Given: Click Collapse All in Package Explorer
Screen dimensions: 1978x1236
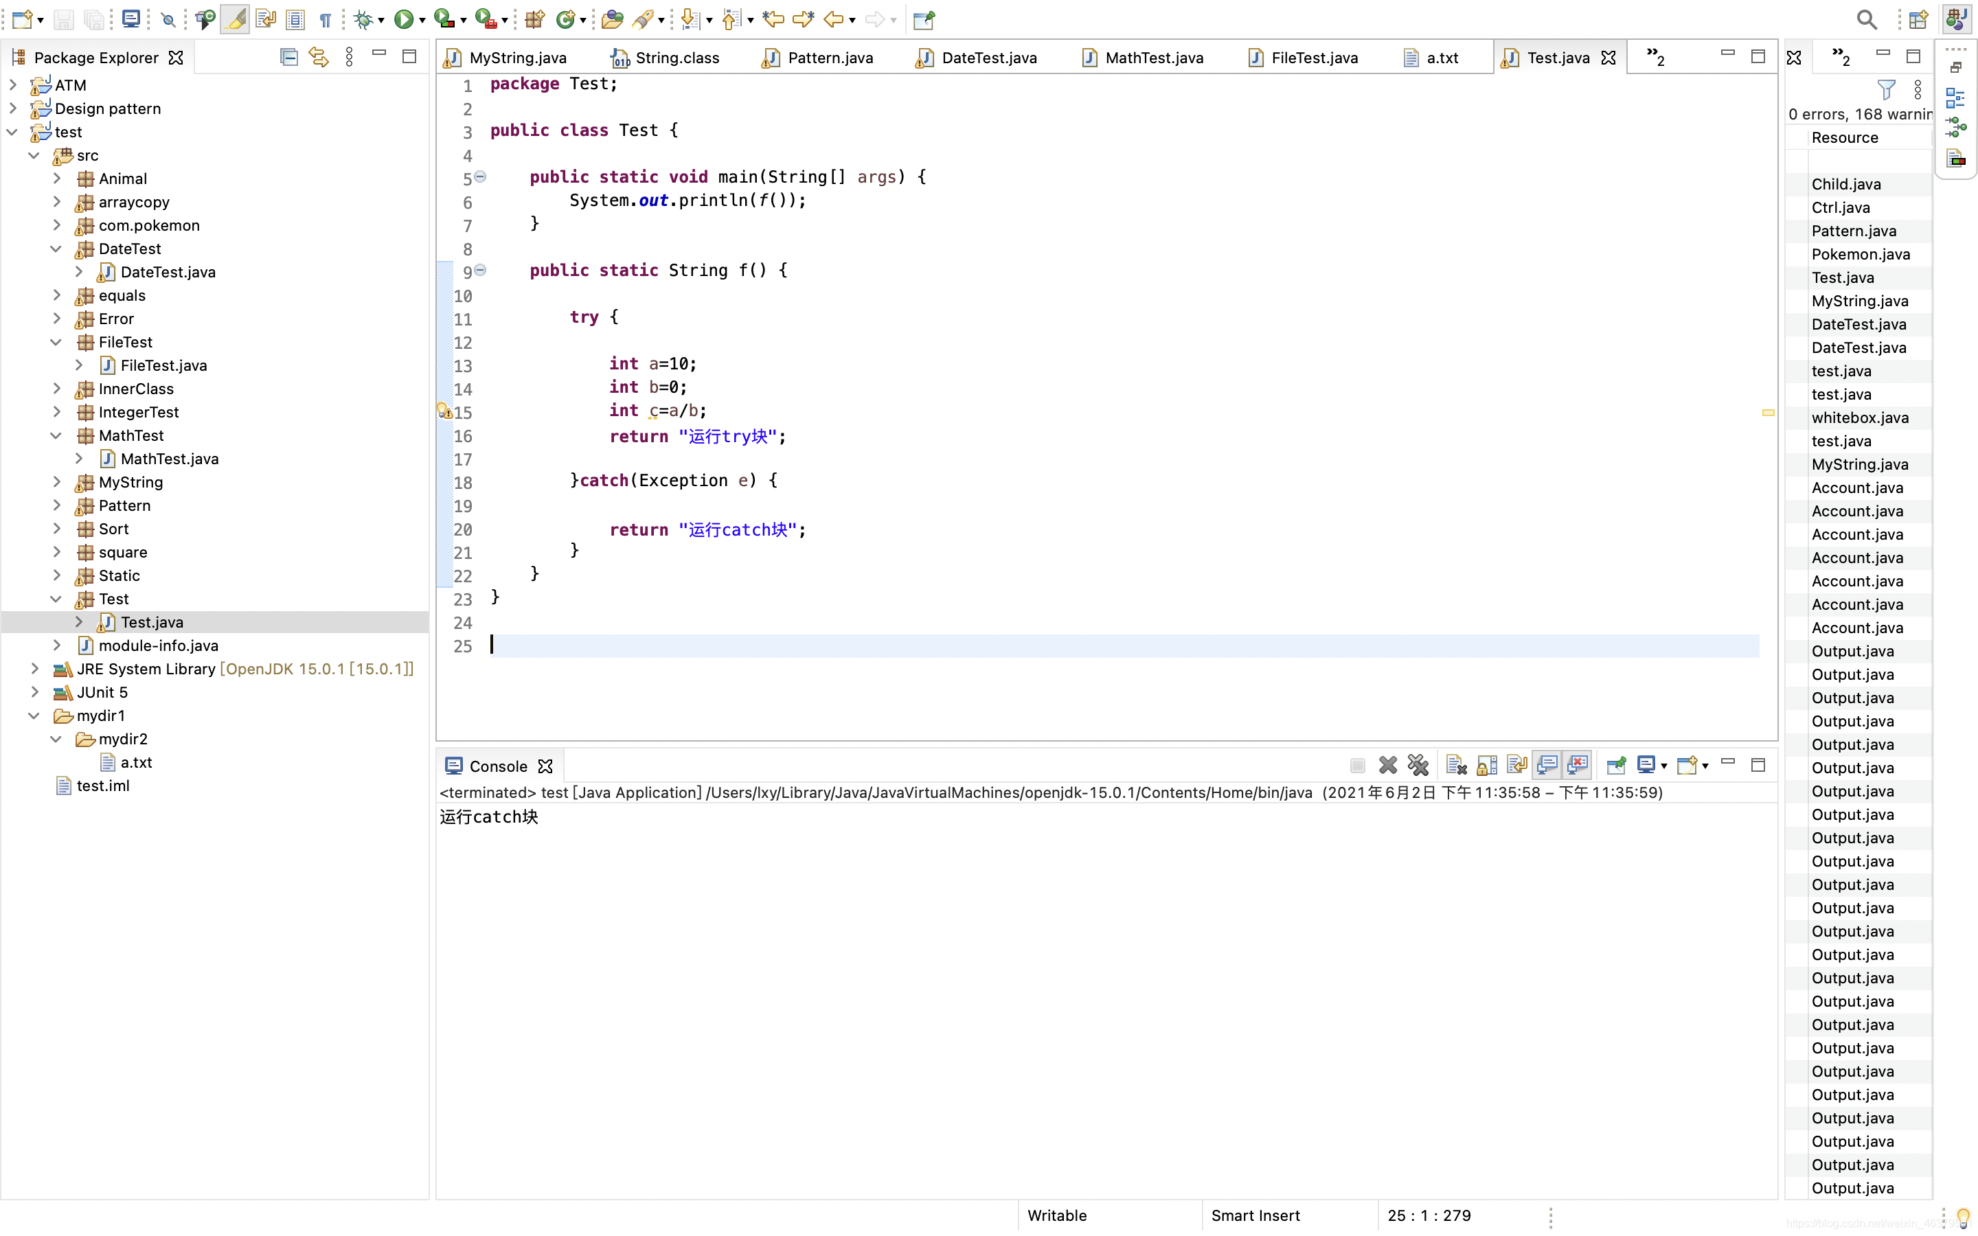Looking at the screenshot, I should coord(288,56).
